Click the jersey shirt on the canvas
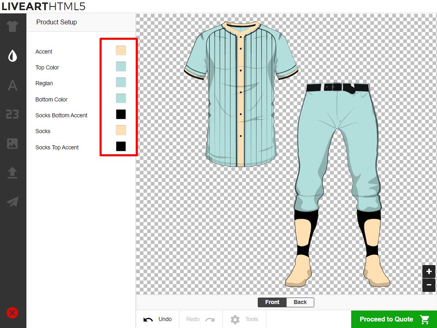Image resolution: width=437 pixels, height=328 pixels. click(x=241, y=94)
